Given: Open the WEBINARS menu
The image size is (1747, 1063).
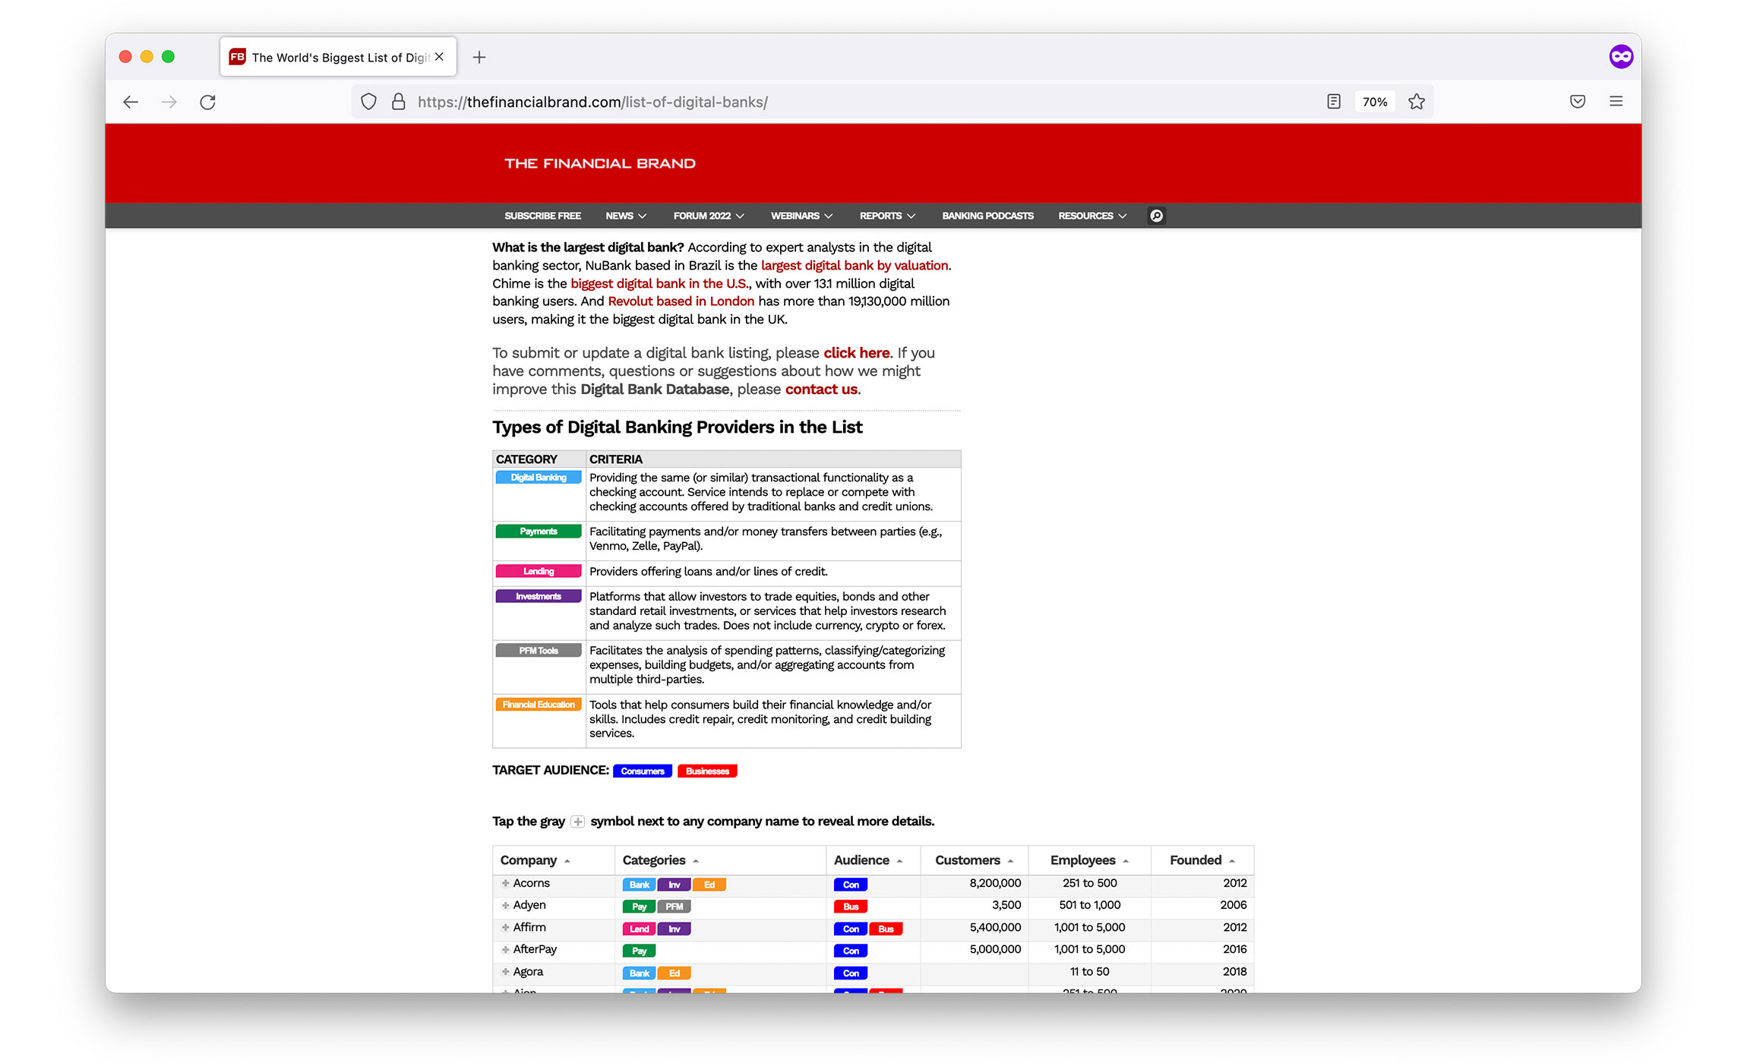Looking at the screenshot, I should [801, 216].
